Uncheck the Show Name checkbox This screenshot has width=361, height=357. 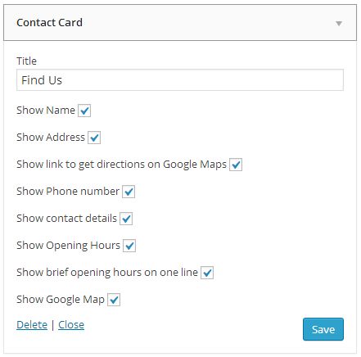pyautogui.click(x=84, y=111)
